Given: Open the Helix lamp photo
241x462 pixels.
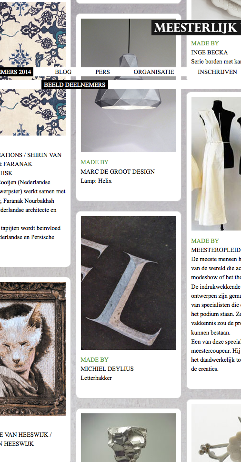Looking at the screenshot, I should (129, 85).
